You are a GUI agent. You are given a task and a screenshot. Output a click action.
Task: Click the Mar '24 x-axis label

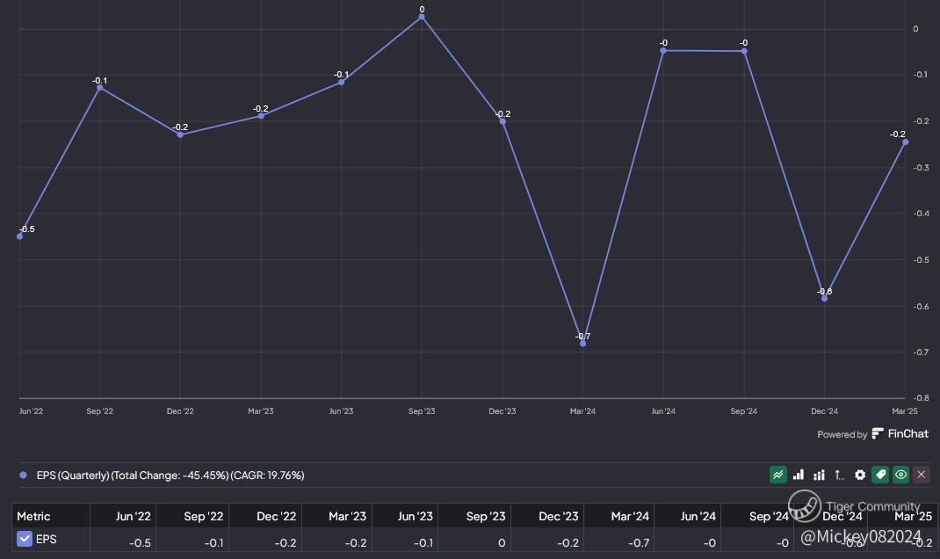pyautogui.click(x=582, y=410)
